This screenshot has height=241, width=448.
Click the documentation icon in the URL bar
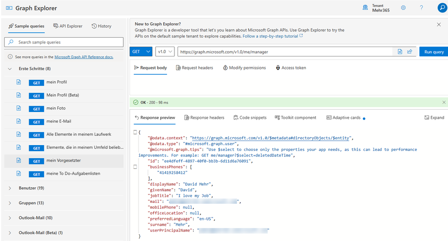coord(400,52)
